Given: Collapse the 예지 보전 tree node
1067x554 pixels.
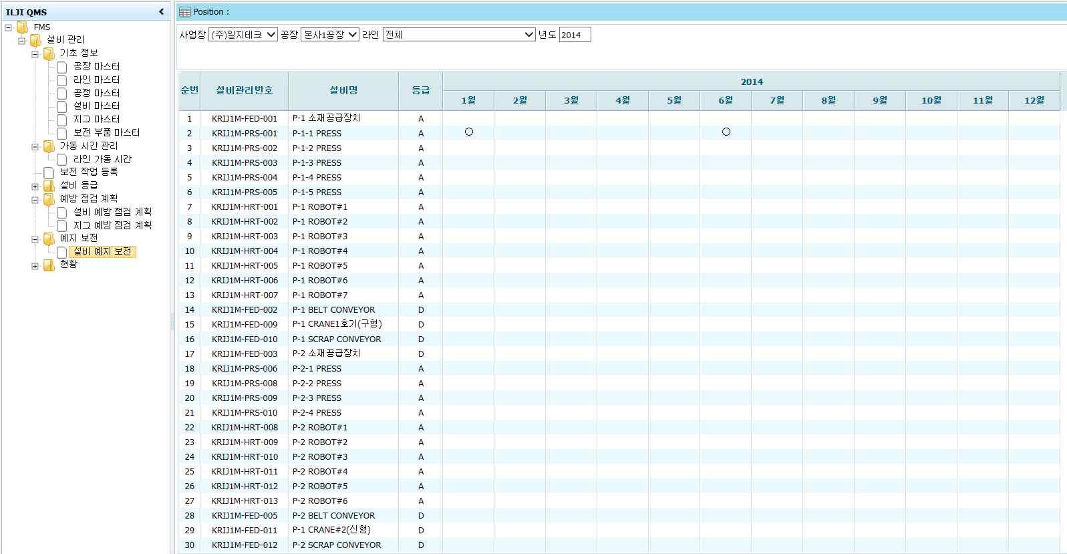Looking at the screenshot, I should click(35, 239).
